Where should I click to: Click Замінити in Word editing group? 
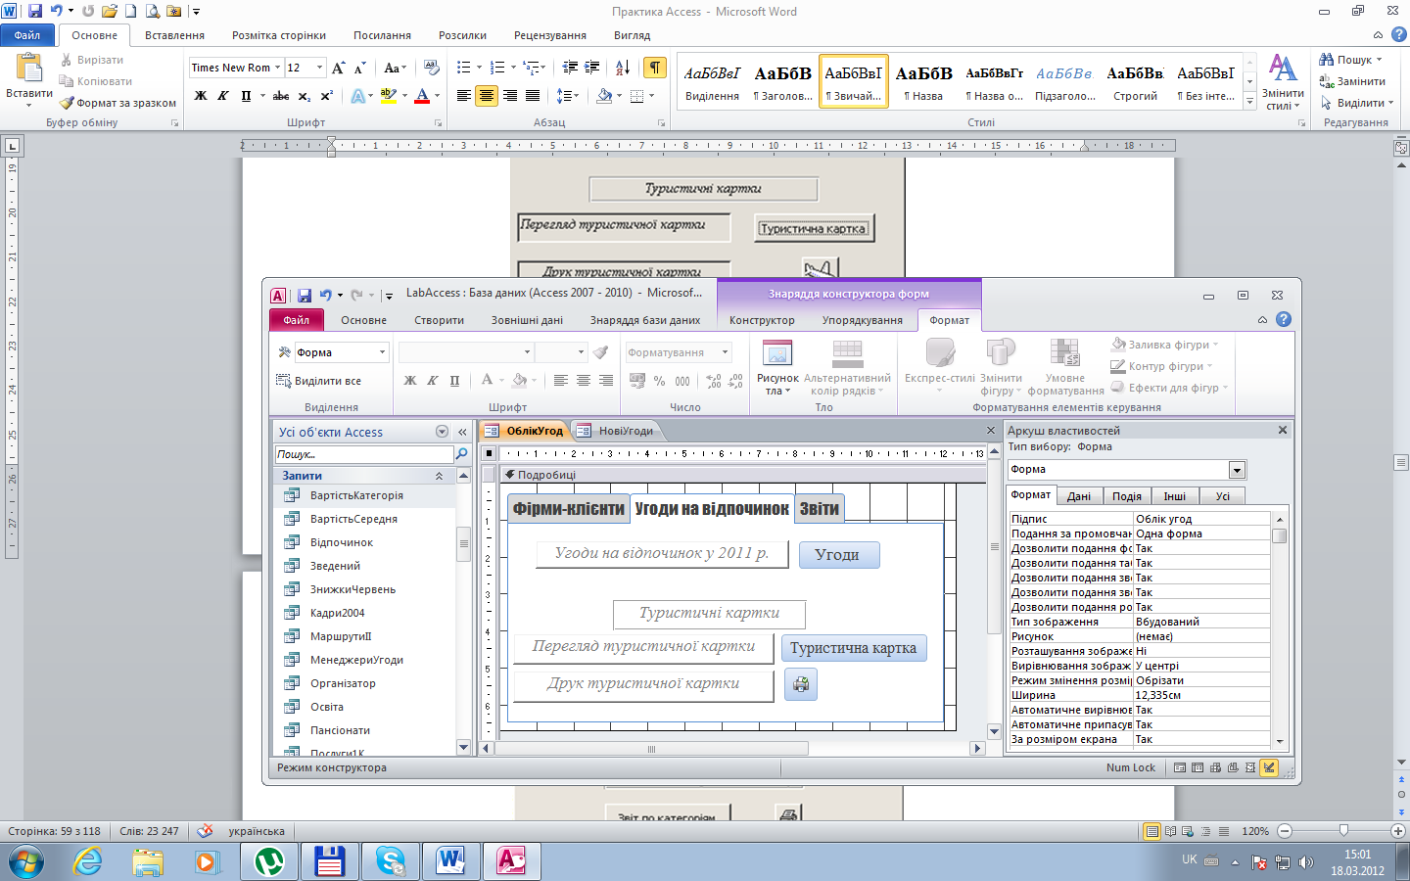(x=1352, y=81)
